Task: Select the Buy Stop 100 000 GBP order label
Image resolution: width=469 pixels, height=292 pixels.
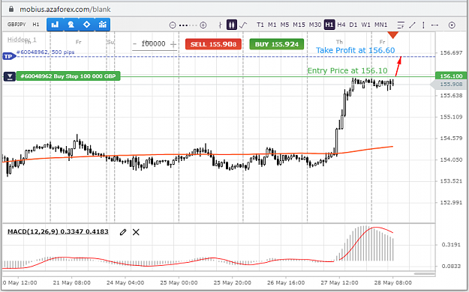Action: point(68,76)
